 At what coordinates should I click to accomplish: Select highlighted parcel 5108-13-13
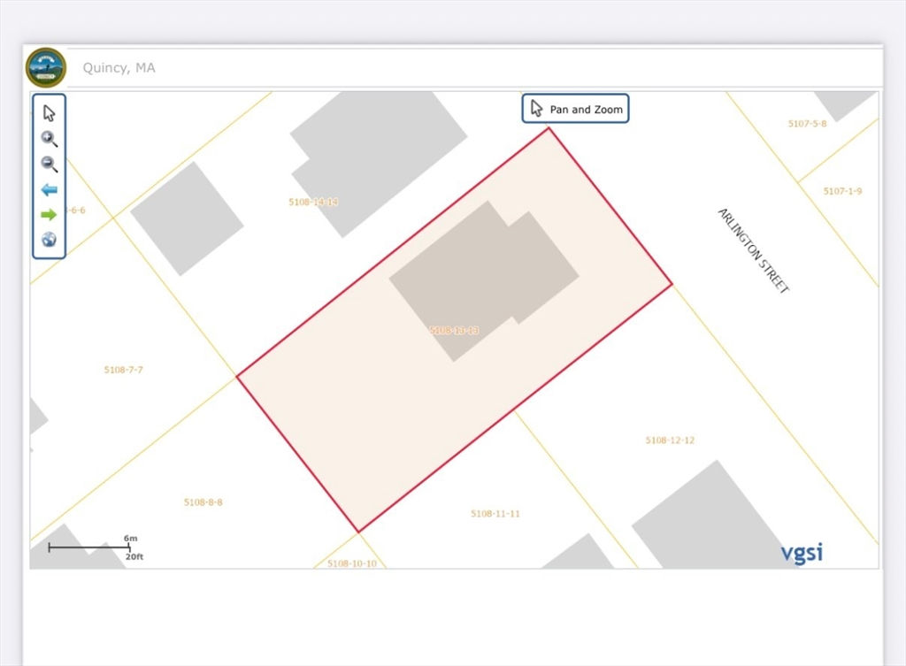click(x=454, y=331)
